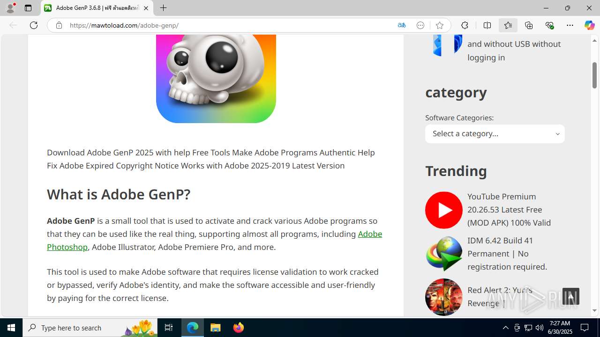
Task: View site information lock icon
Action: click(x=59, y=25)
